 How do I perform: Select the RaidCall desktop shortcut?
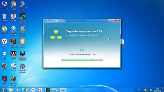[13, 67]
